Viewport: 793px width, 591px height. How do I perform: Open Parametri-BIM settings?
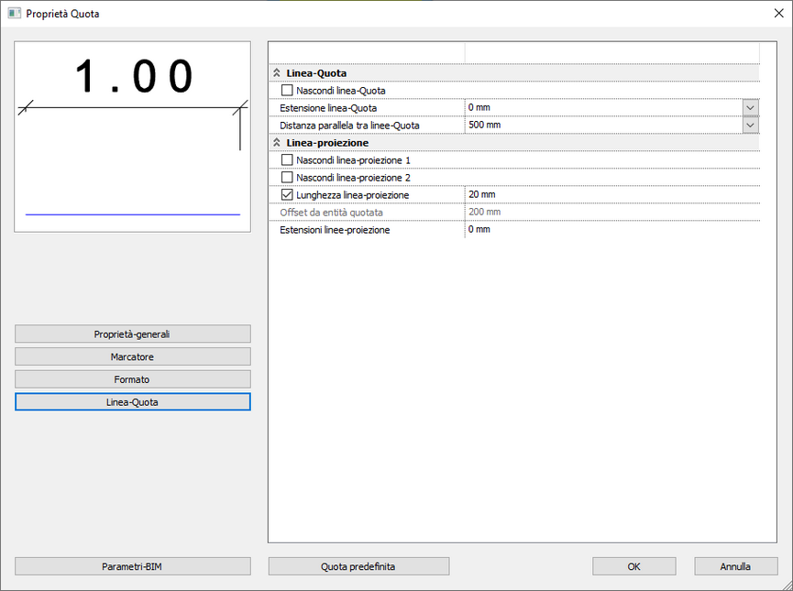[x=133, y=566]
